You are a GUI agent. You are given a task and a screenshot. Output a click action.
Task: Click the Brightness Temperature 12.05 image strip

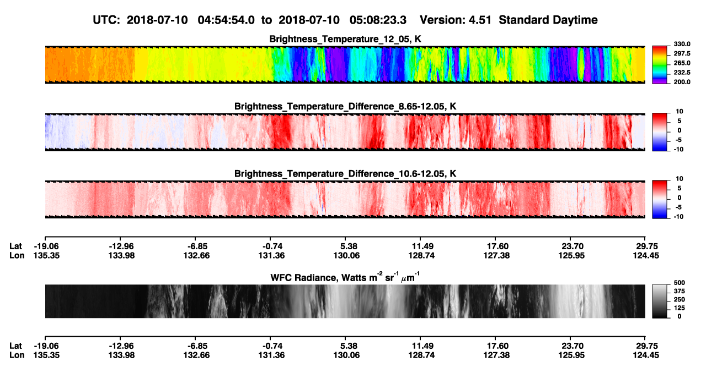coord(345,64)
